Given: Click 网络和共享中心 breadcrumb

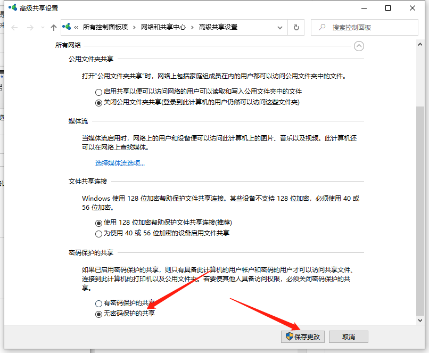Looking at the screenshot, I should 162,27.
